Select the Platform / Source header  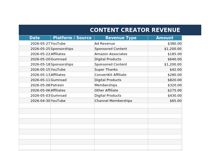click(72, 38)
